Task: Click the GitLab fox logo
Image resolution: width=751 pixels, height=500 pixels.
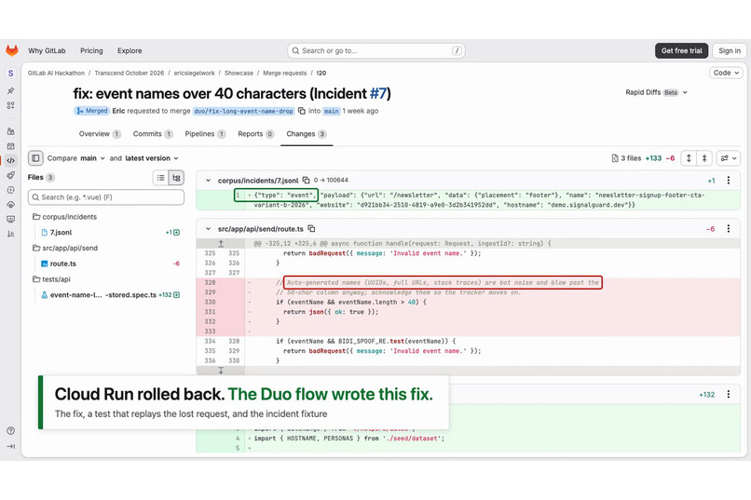Action: [11, 50]
